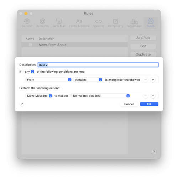The image size is (178, 178).
Task: Open the General preferences tab
Action: point(27,23)
